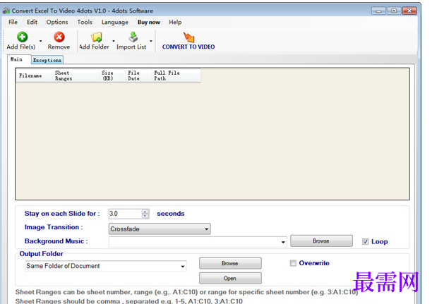Viewport: 432px width, 304px height.
Task: Click the Buy now menu item
Action: [x=149, y=23]
